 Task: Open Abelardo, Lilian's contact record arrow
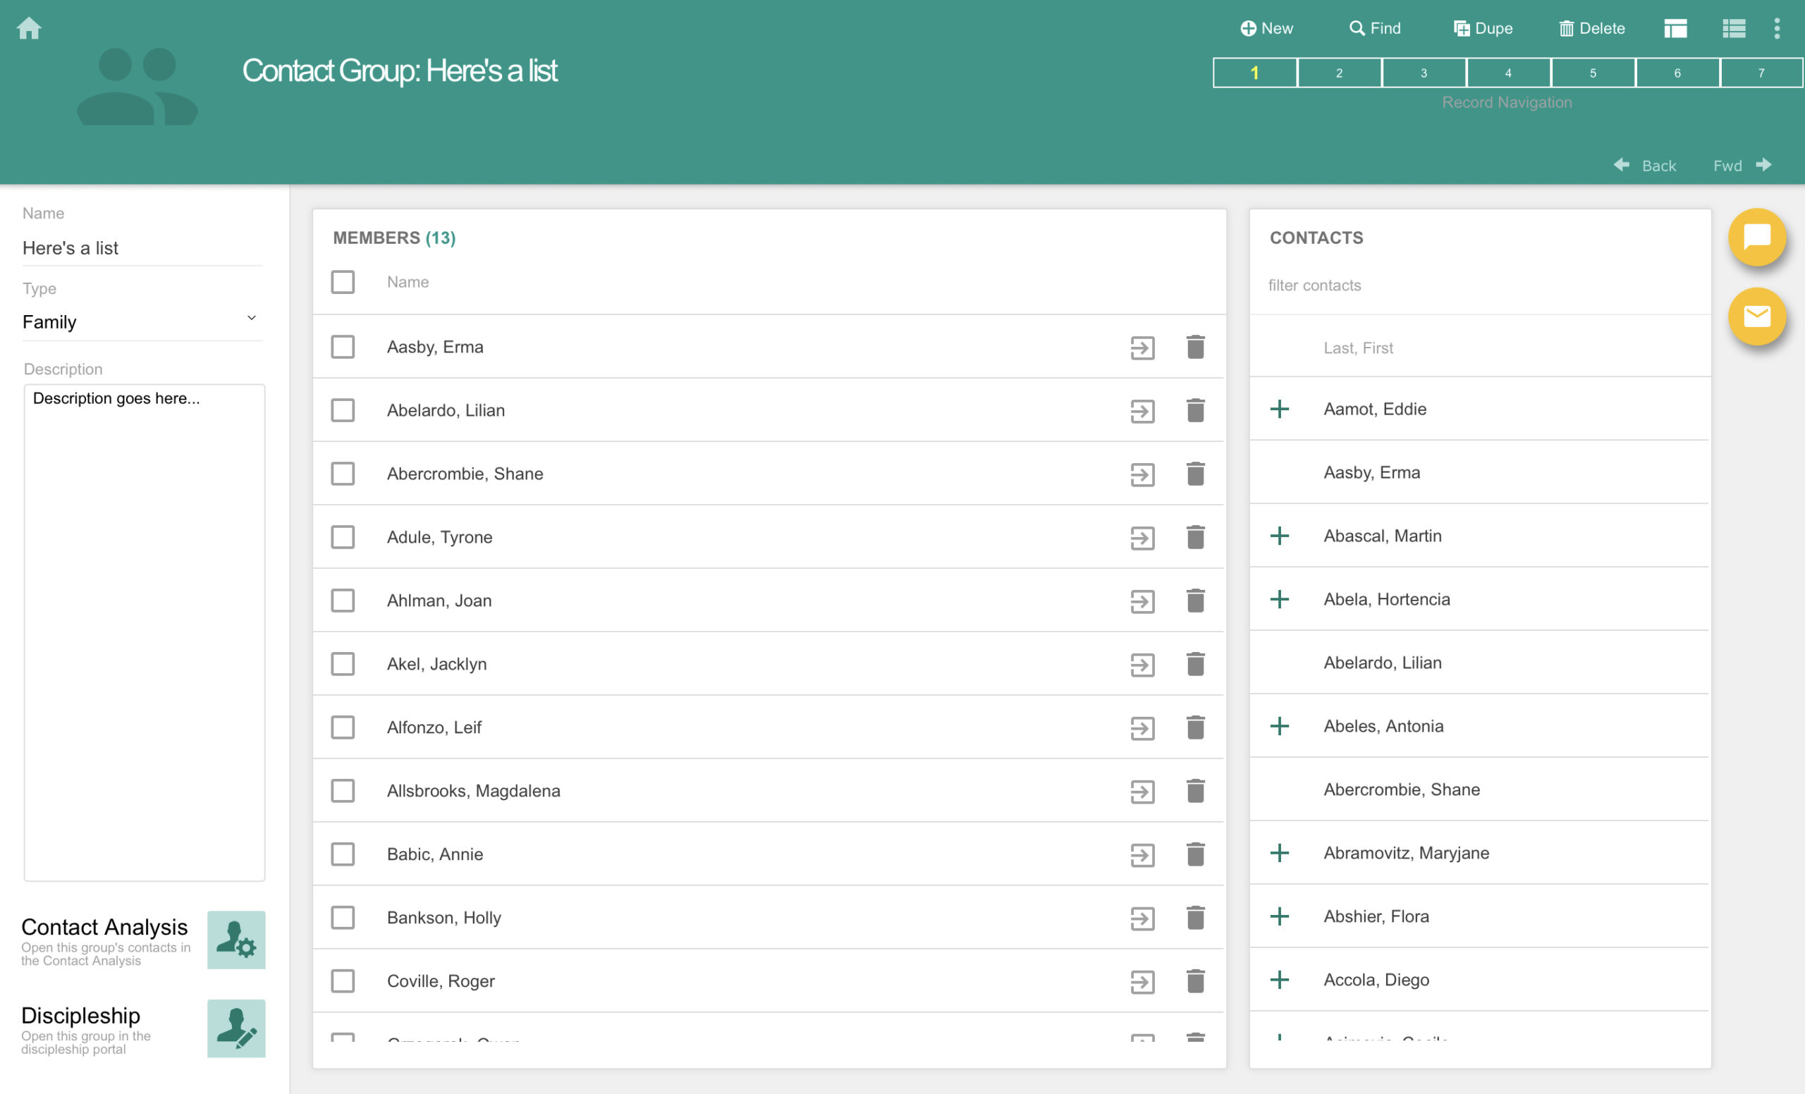1142,411
